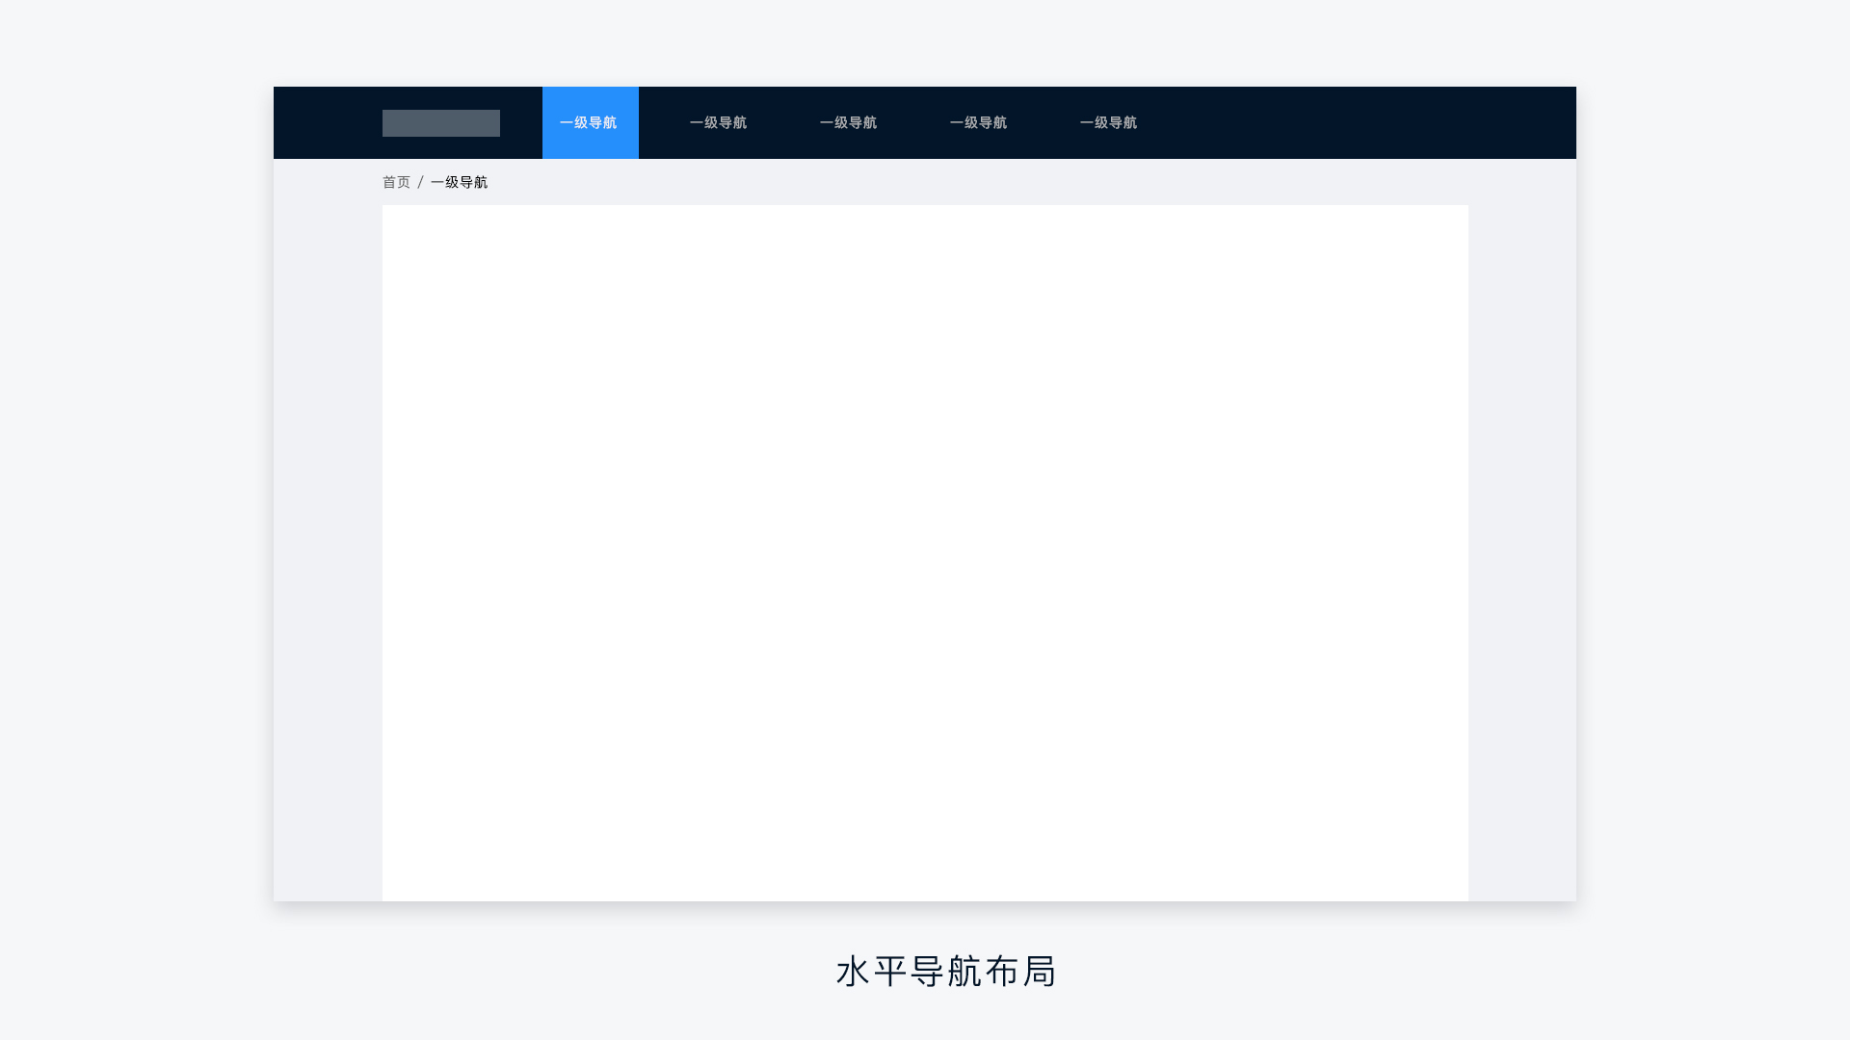Click outer background left of the mockup
1850x1040 pixels.
(x=135, y=520)
